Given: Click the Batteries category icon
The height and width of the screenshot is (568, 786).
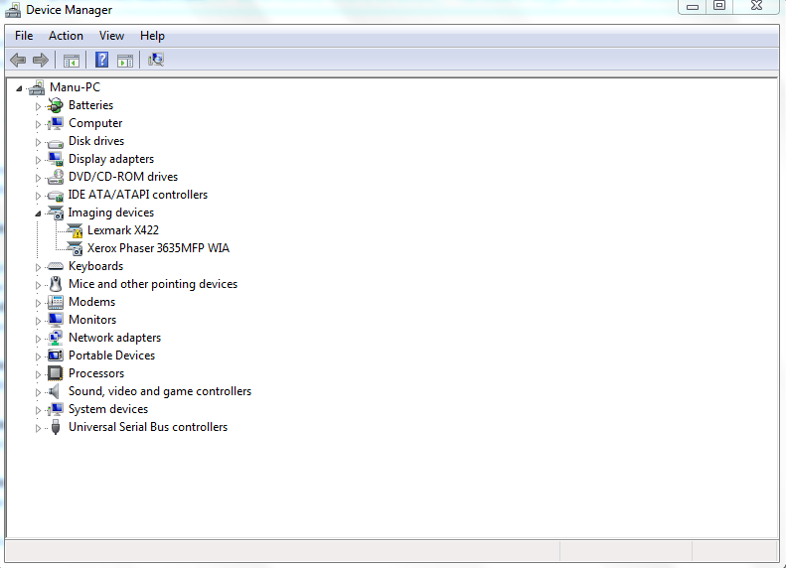Looking at the screenshot, I should coord(55,105).
